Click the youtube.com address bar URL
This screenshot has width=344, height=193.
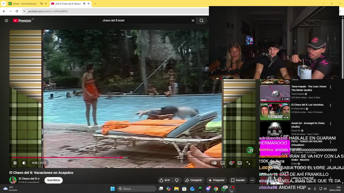[48, 11]
